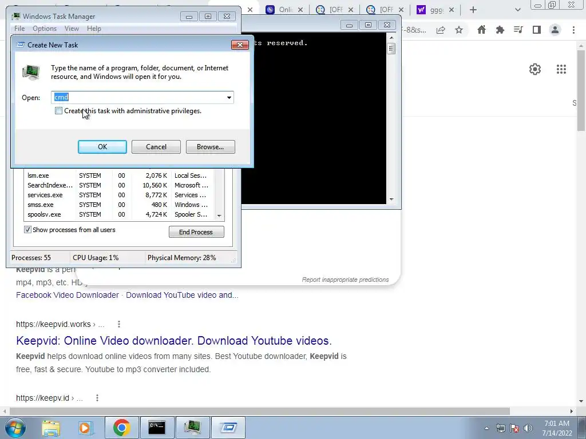Select the smss.exe process row
The height and width of the screenshot is (439, 586).
pyautogui.click(x=120, y=205)
